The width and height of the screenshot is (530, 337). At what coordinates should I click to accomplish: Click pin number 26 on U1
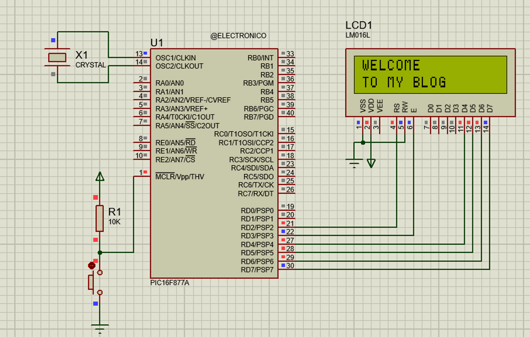[x=290, y=190]
